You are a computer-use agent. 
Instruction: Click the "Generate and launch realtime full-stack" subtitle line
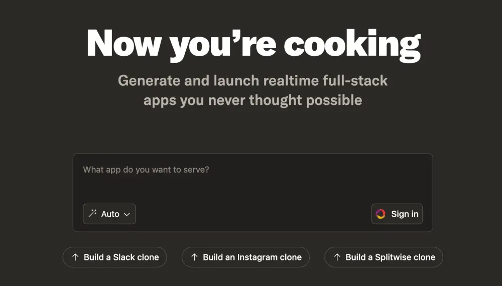tap(253, 80)
